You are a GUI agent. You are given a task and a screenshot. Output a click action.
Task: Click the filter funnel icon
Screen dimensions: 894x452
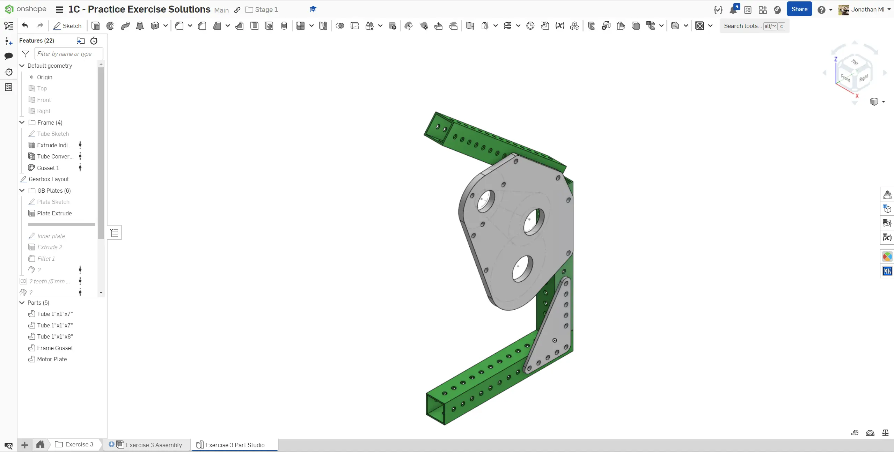[x=25, y=54]
